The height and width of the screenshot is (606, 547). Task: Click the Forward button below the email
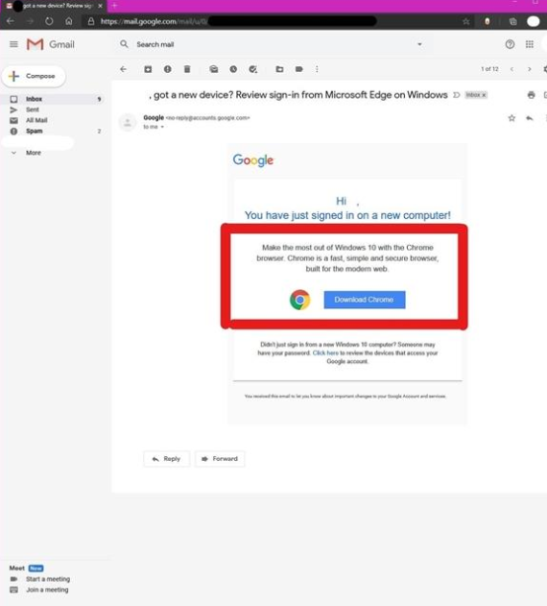pyautogui.click(x=220, y=459)
